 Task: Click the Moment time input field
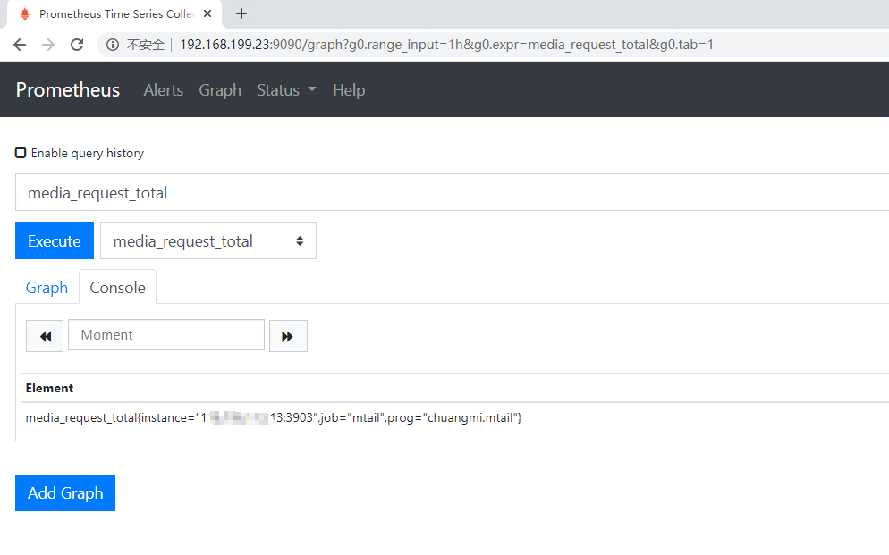[x=166, y=335]
